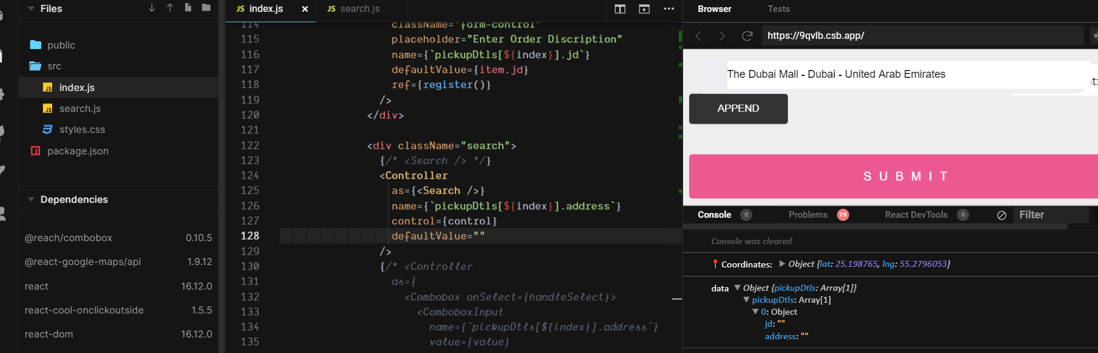Click the placeholder text on line 115
The image size is (1098, 353).
pyautogui.click(x=506, y=39)
